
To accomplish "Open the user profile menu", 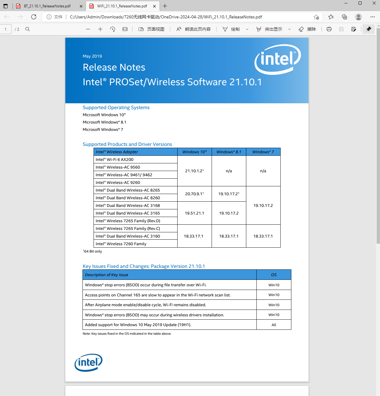I will point(359,17).
